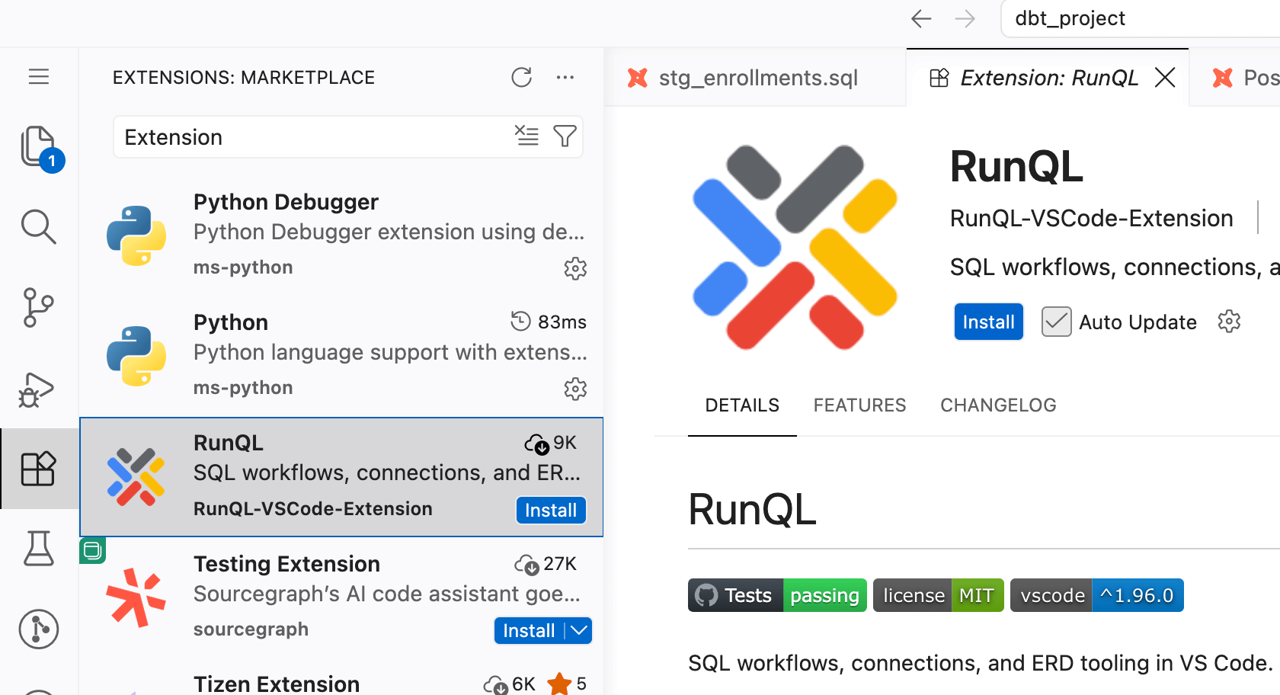The image size is (1280, 695).
Task: Click the RunQL-VSCode-Extension publisher link
Action: tap(1091, 218)
